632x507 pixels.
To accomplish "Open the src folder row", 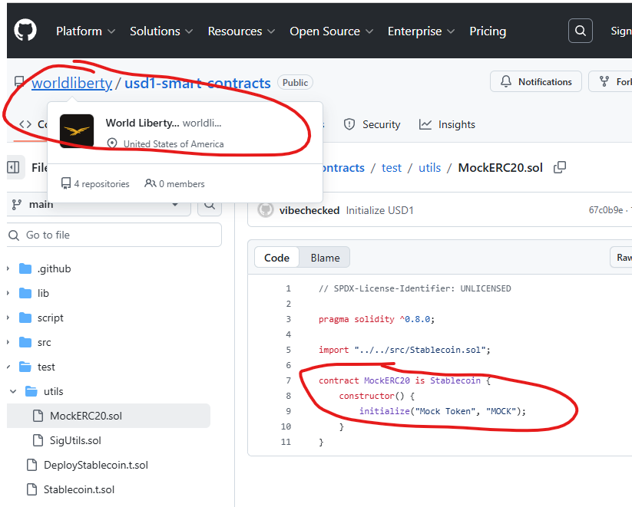I will click(108, 342).
